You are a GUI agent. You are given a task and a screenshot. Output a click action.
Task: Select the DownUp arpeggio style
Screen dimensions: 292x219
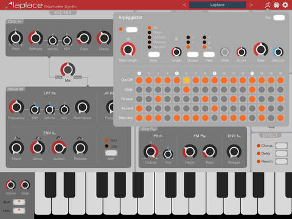tap(150, 42)
